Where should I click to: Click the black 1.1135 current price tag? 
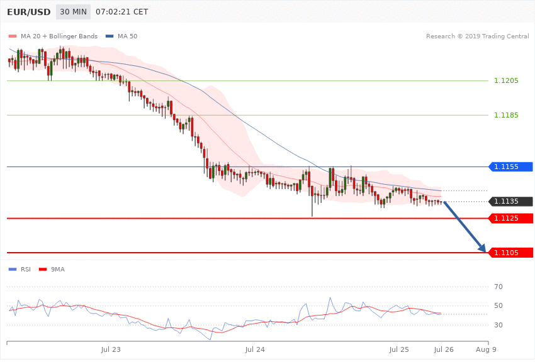(x=511, y=202)
